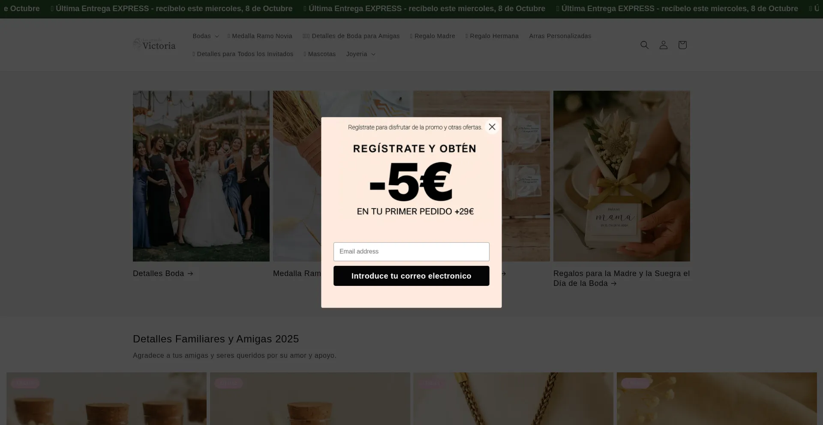Open the Detalles Boda collection link
The height and width of the screenshot is (425, 823).
163,273
